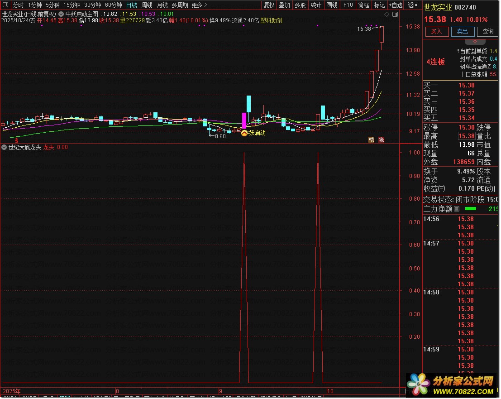Click the 当前封单额 info row
The width and height of the screenshot is (501, 399).
point(477,51)
